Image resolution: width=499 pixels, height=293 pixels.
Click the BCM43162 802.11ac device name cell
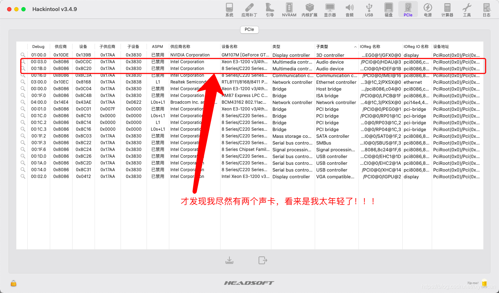[245, 102]
